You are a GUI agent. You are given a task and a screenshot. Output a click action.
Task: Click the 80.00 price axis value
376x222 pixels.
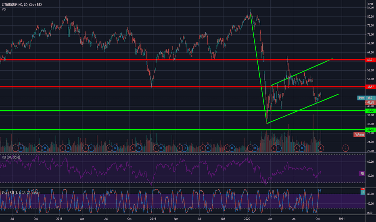tap(370, 17)
